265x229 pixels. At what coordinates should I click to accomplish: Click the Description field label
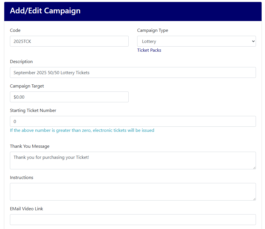click(x=21, y=61)
